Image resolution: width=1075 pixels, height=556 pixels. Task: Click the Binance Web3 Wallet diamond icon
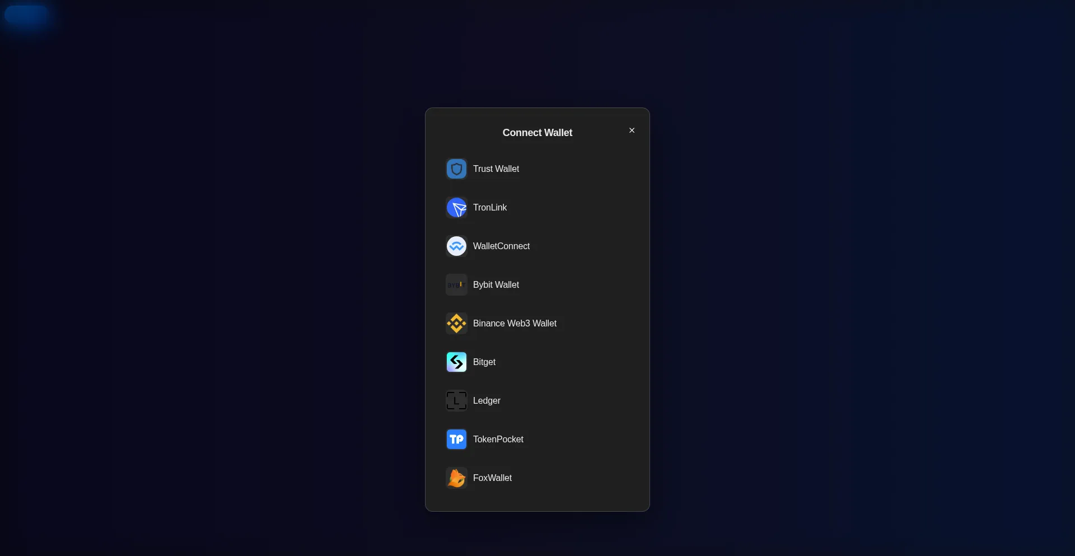[456, 324]
